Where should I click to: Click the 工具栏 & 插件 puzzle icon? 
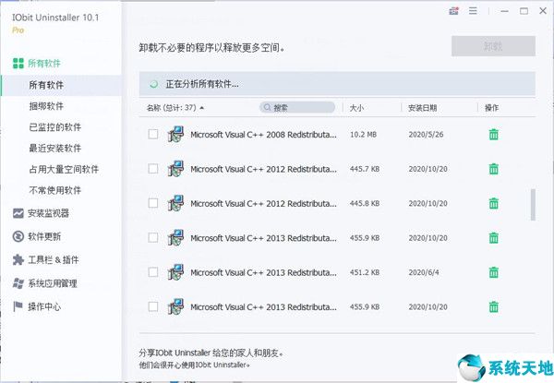[18, 260]
